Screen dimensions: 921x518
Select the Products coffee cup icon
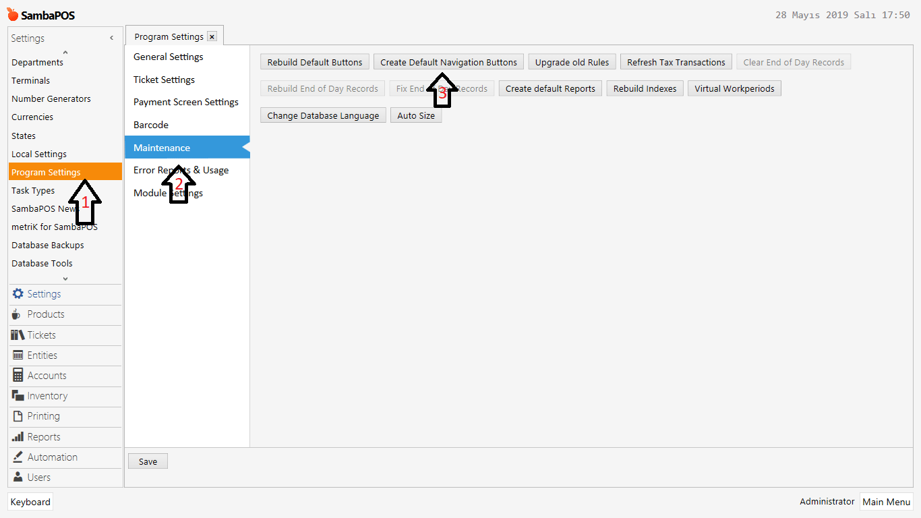(17, 314)
